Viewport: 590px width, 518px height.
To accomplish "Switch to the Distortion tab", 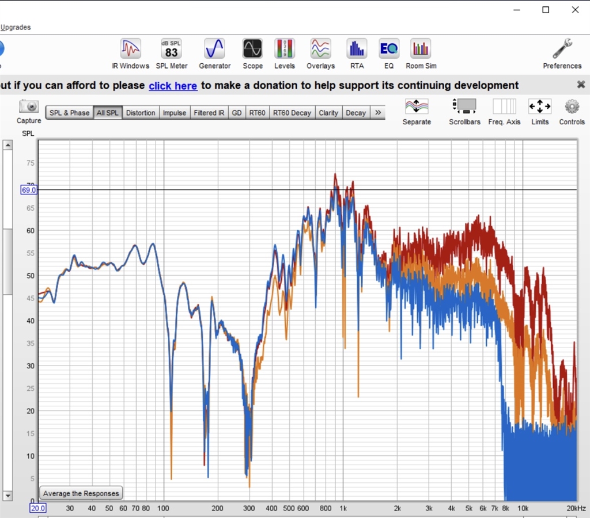I will point(141,113).
